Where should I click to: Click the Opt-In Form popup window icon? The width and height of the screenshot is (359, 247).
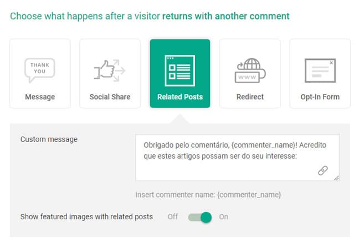tap(320, 70)
